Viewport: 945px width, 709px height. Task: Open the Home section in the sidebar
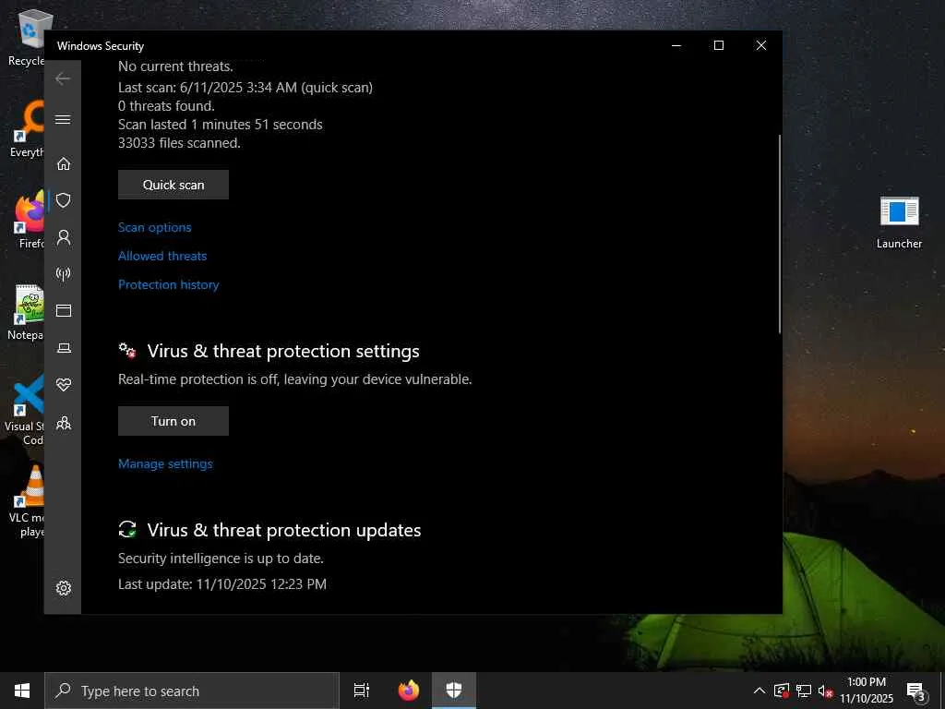64,163
